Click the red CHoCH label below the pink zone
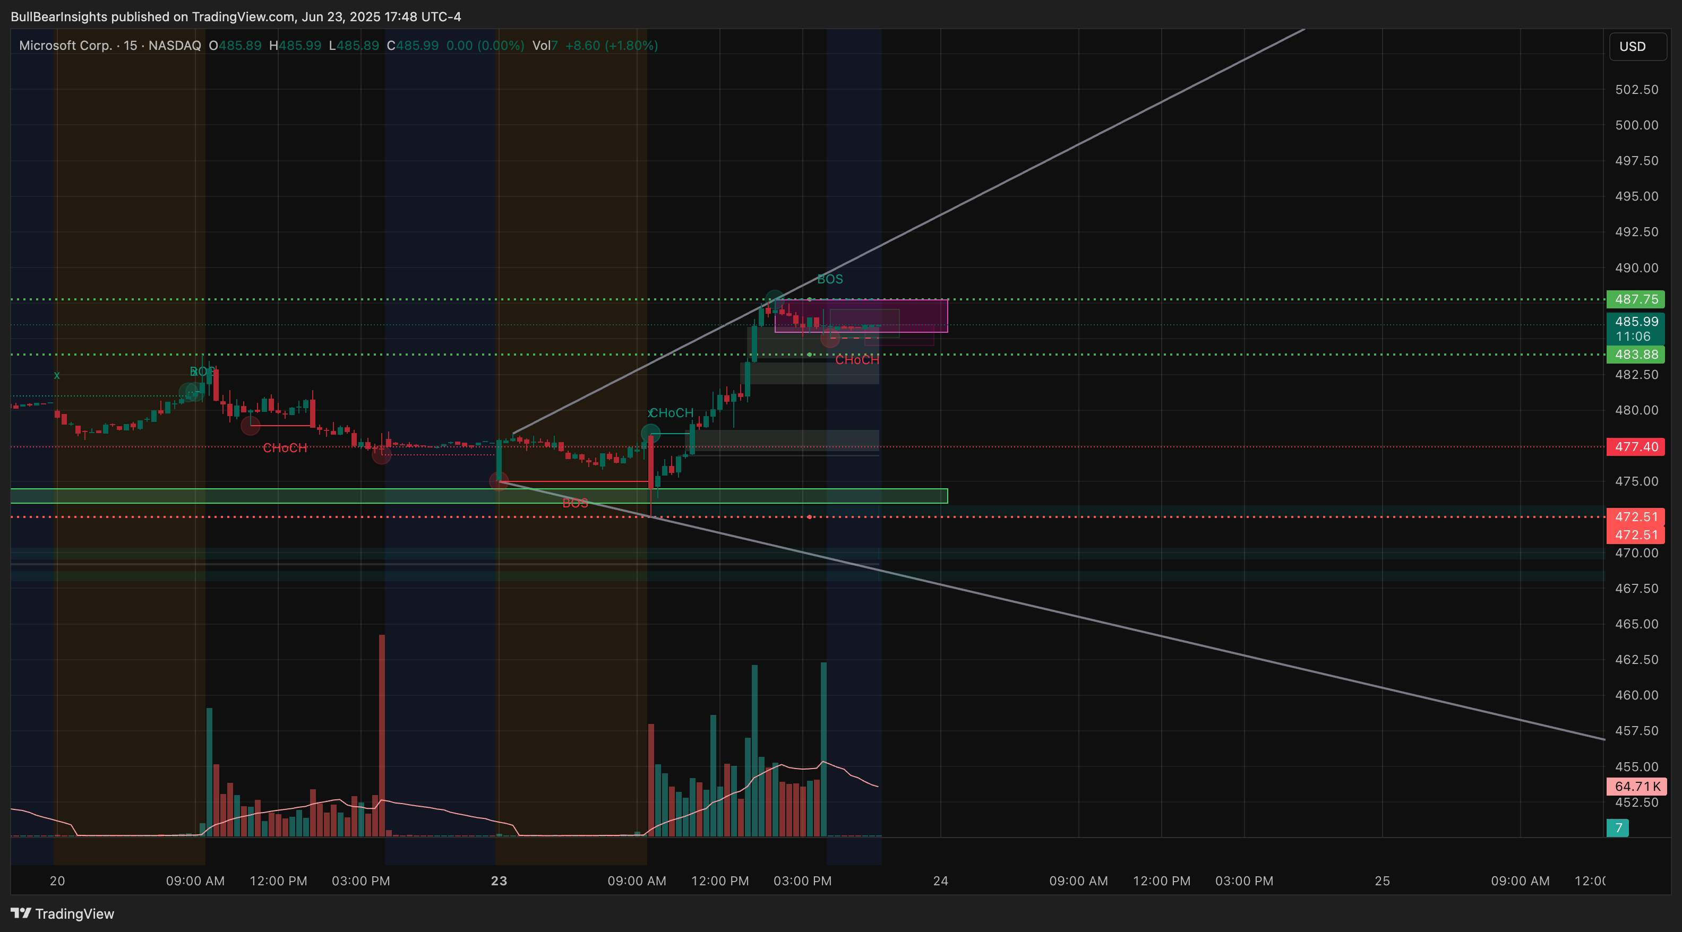This screenshot has width=1682, height=932. click(x=857, y=360)
